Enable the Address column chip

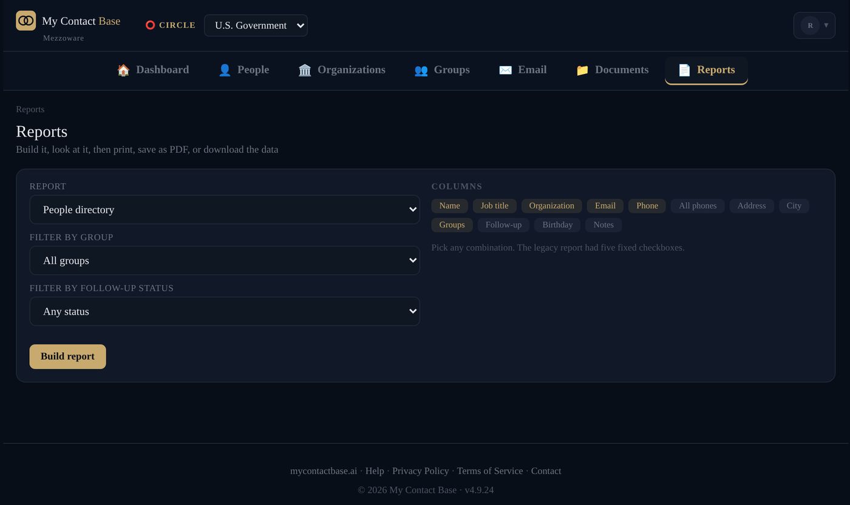(752, 206)
